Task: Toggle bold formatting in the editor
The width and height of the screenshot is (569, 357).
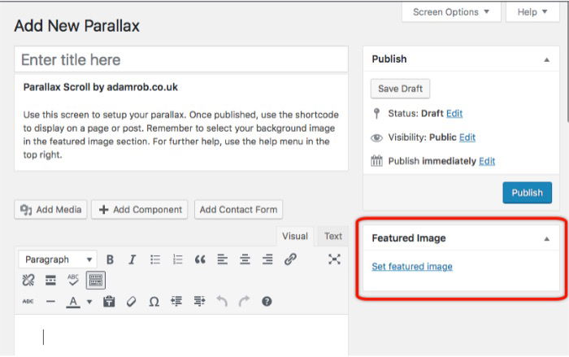Action: 110,259
